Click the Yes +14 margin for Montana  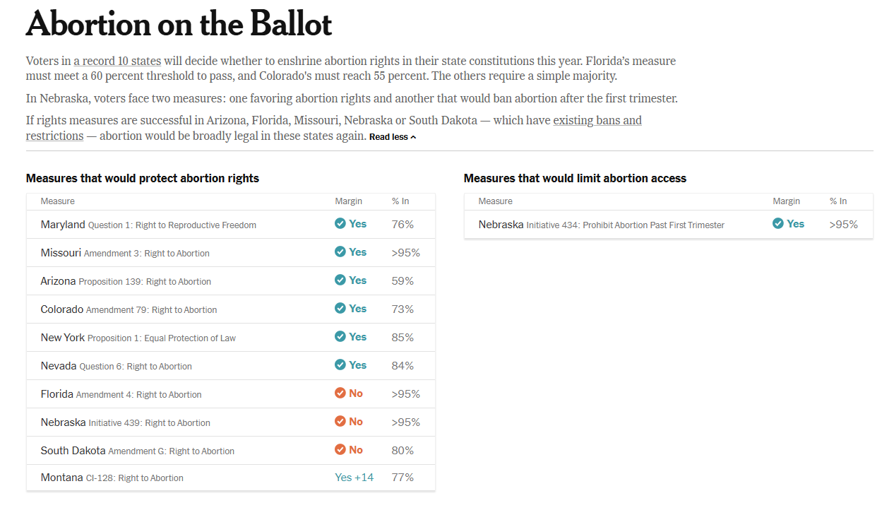[x=354, y=478]
